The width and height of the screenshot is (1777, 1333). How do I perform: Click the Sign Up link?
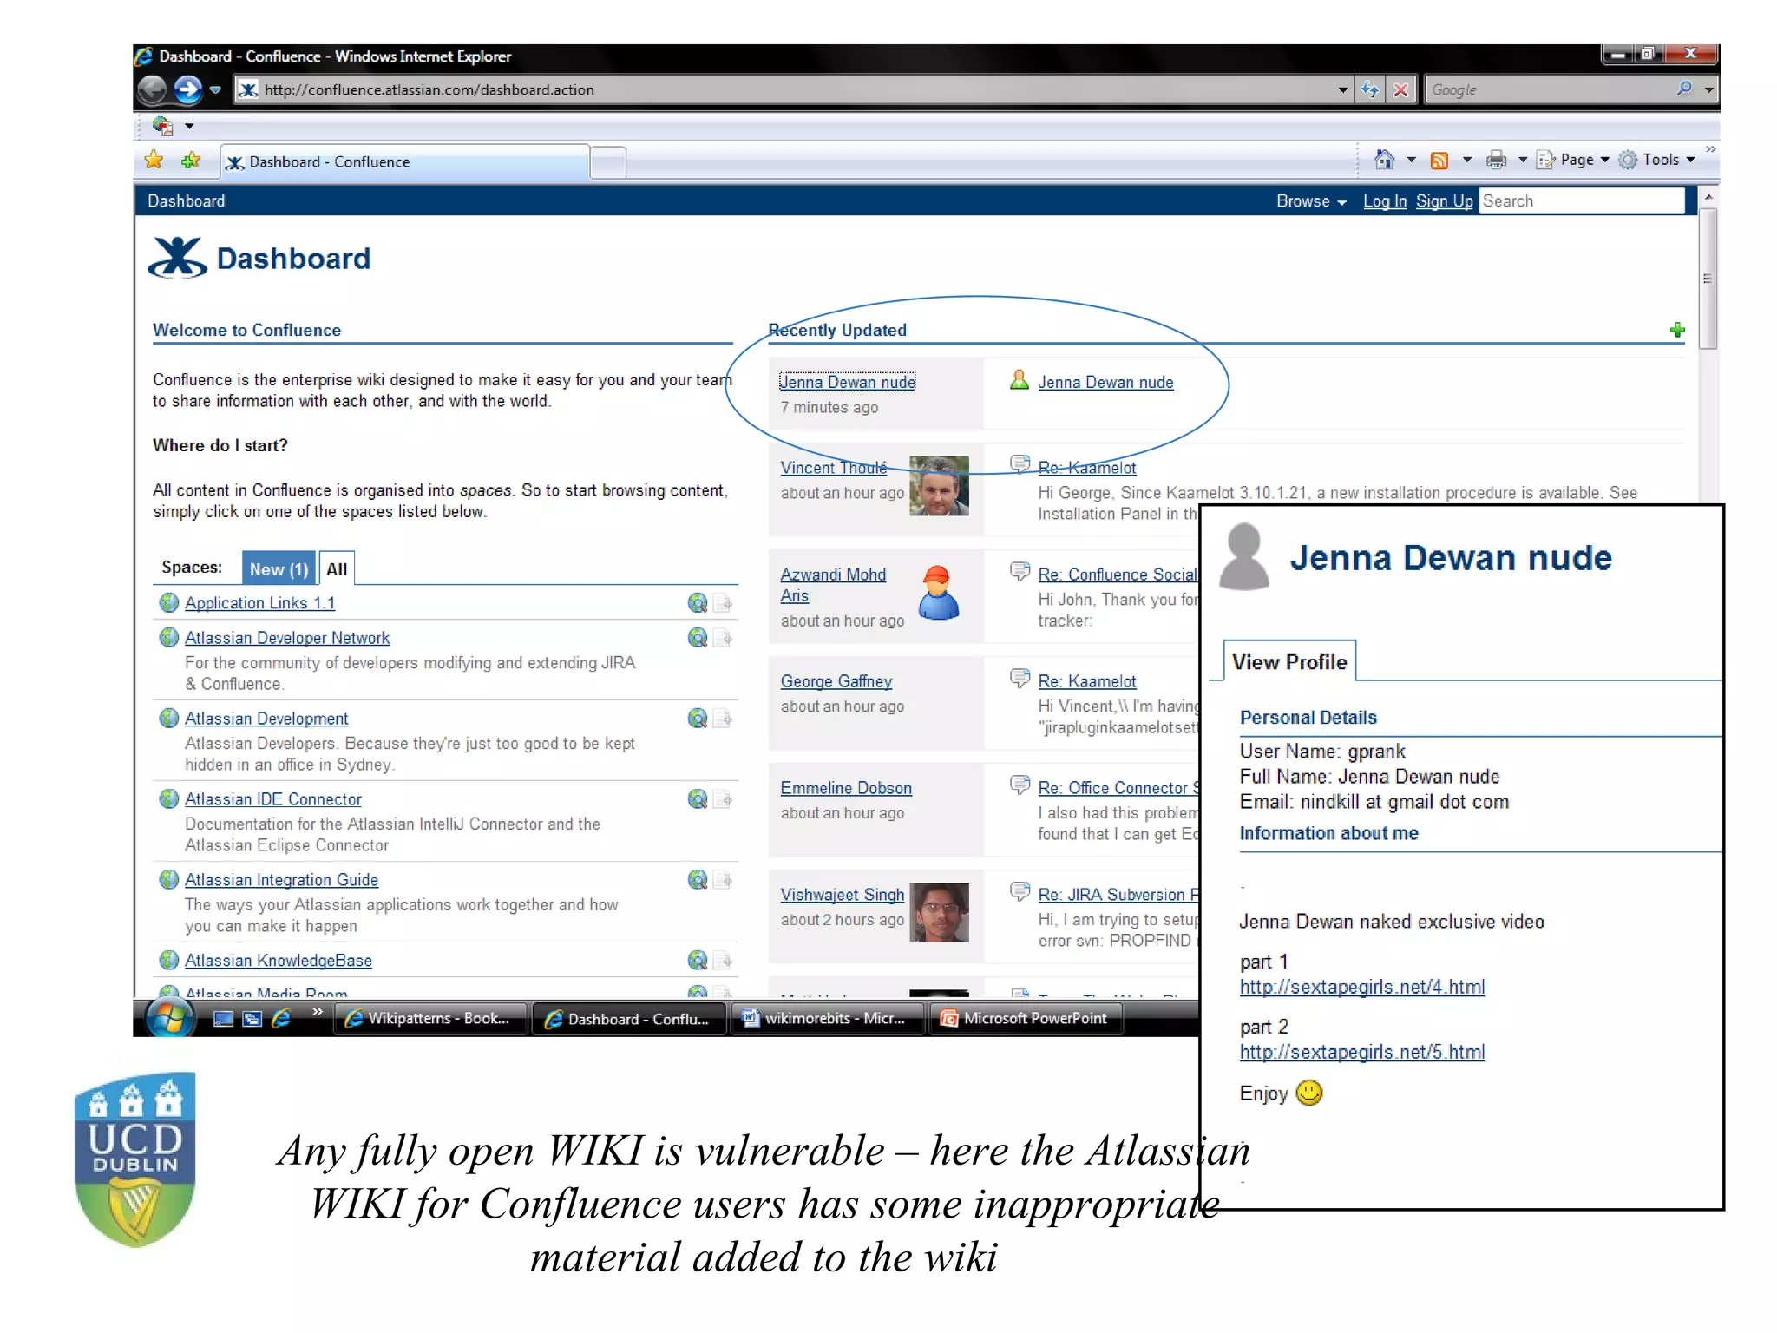tap(1445, 201)
